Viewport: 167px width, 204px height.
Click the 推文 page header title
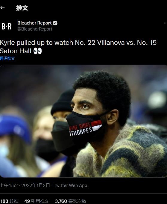[22, 8]
